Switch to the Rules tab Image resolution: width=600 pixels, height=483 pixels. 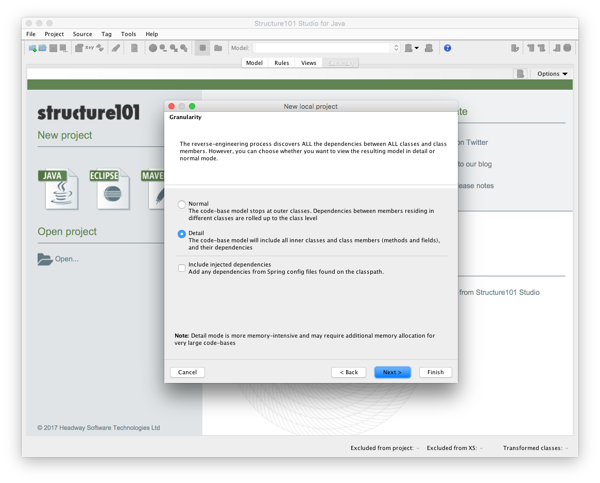[282, 63]
